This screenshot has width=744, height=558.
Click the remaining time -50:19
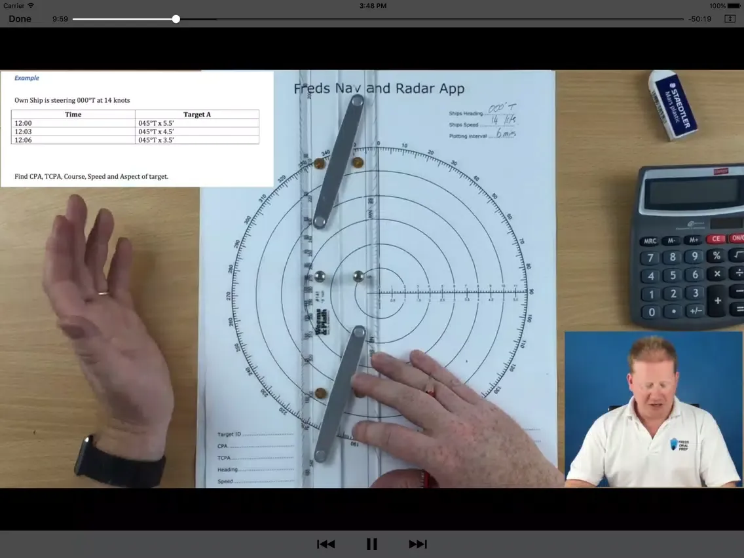pos(700,19)
